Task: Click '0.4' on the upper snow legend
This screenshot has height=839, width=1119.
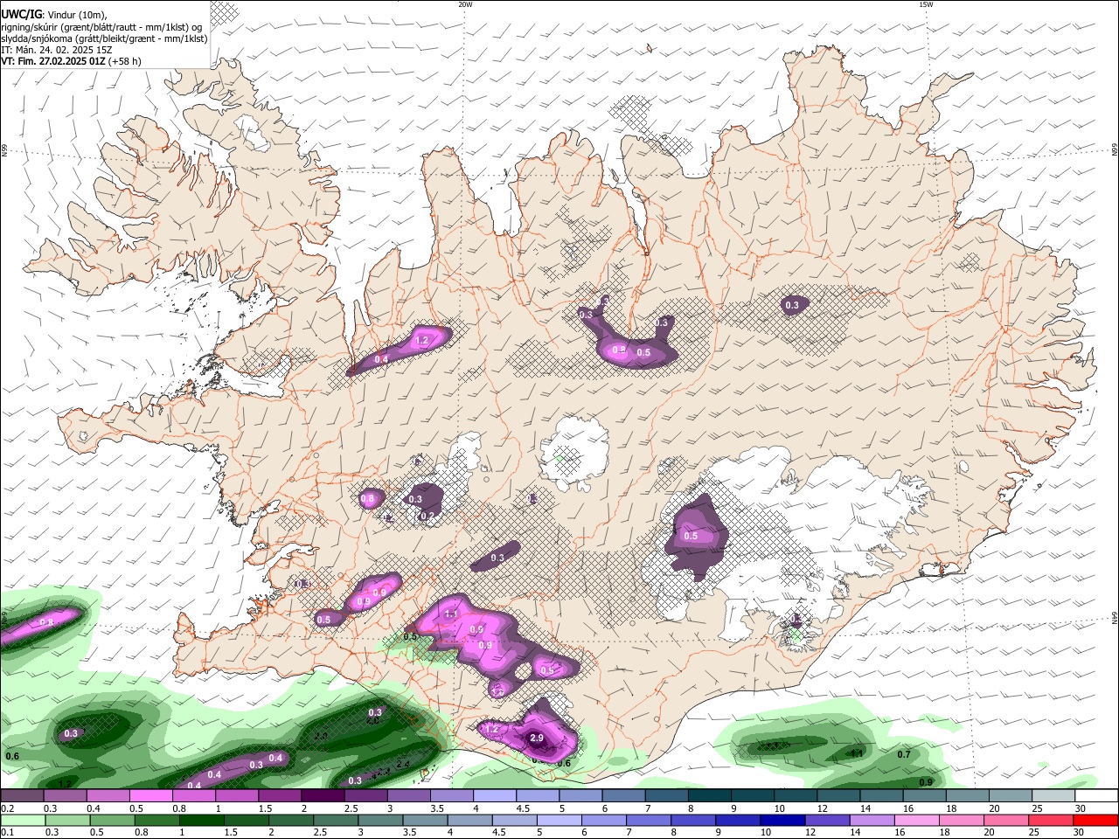Action: (x=93, y=808)
